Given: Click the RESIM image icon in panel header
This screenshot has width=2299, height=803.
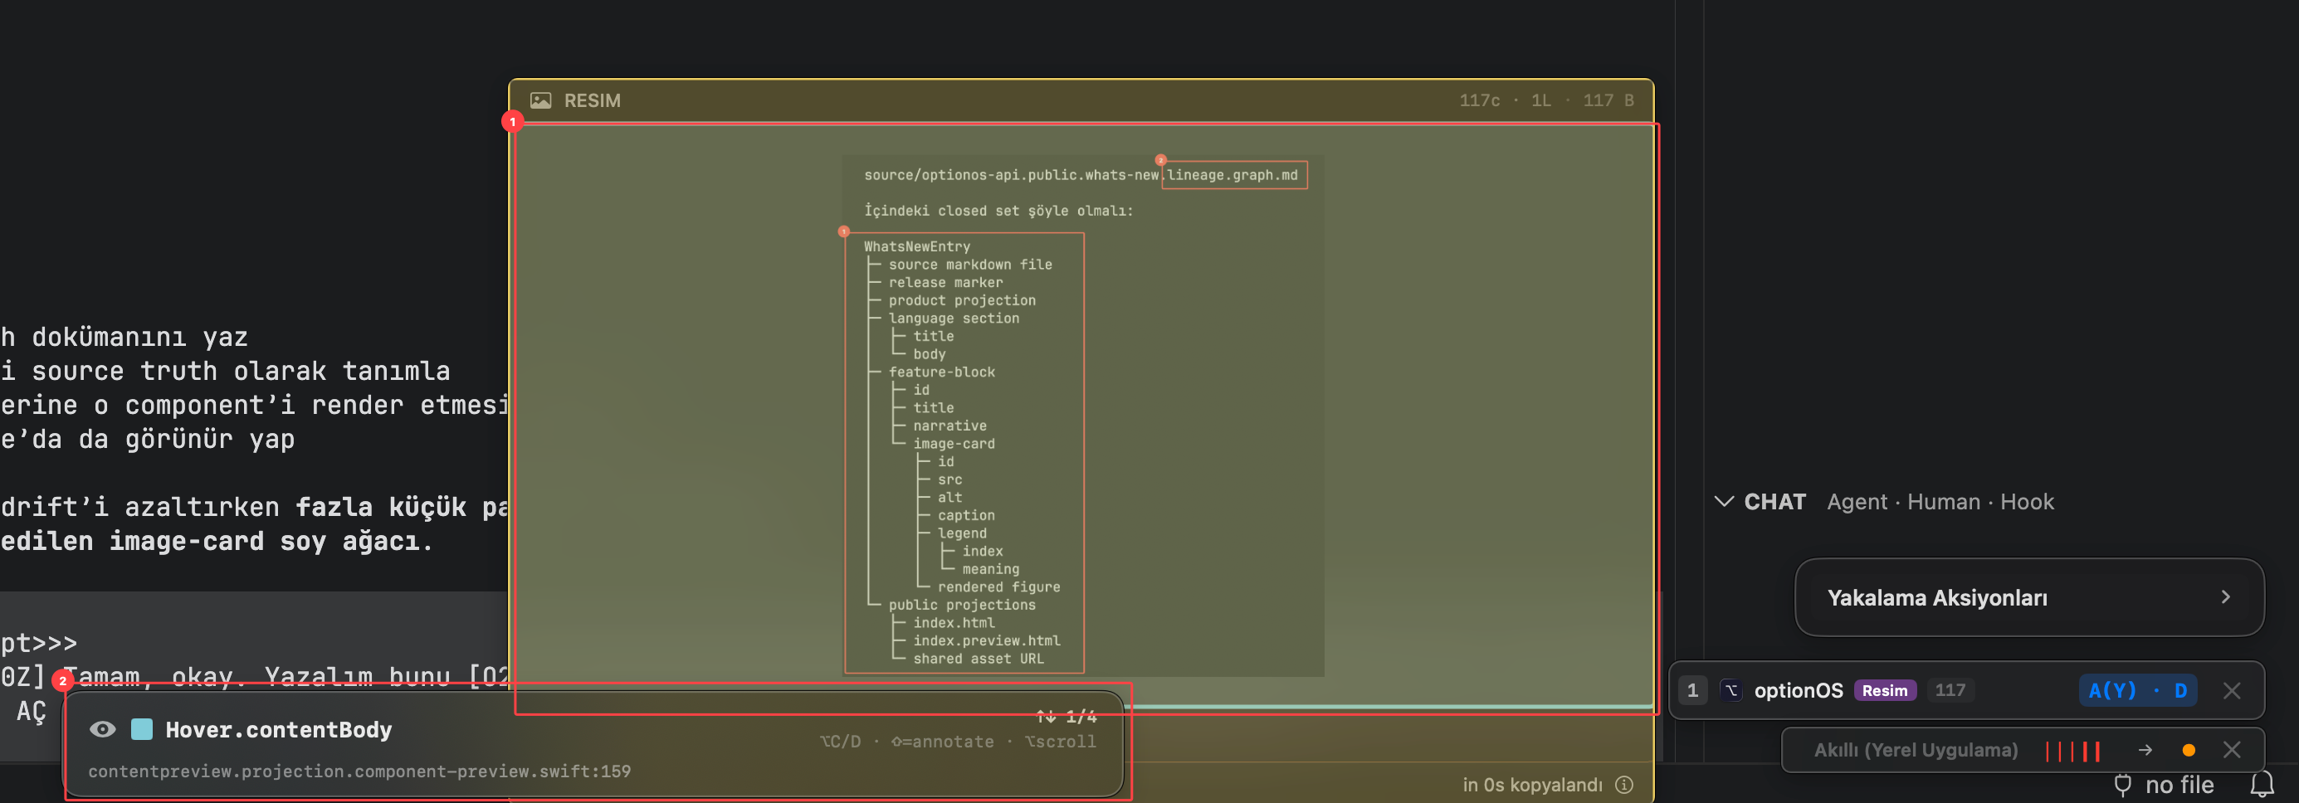Looking at the screenshot, I should [x=541, y=100].
